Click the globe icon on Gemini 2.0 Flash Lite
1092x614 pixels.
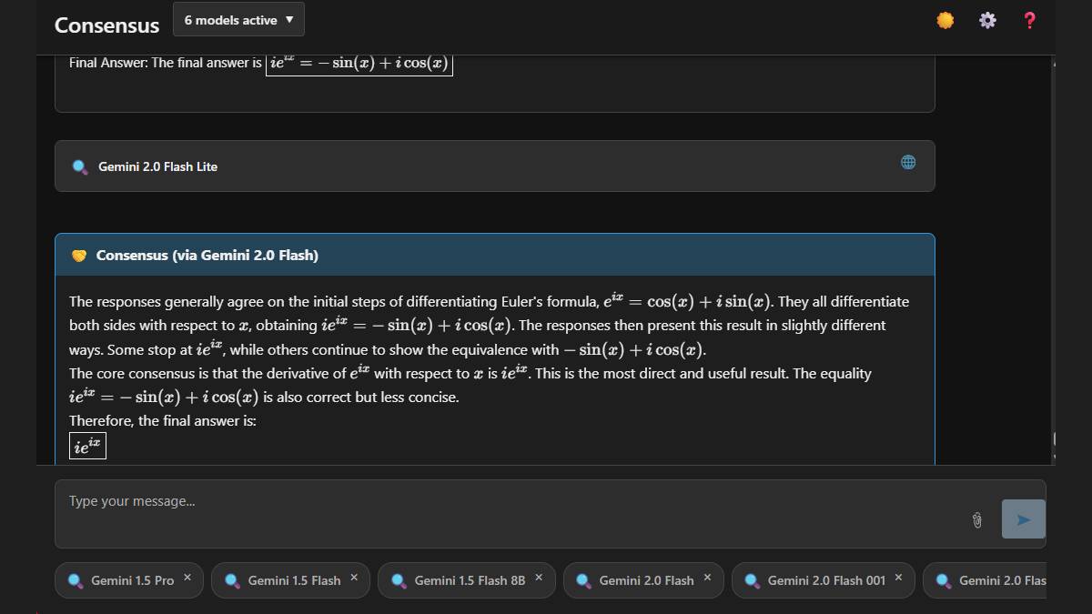[907, 162]
